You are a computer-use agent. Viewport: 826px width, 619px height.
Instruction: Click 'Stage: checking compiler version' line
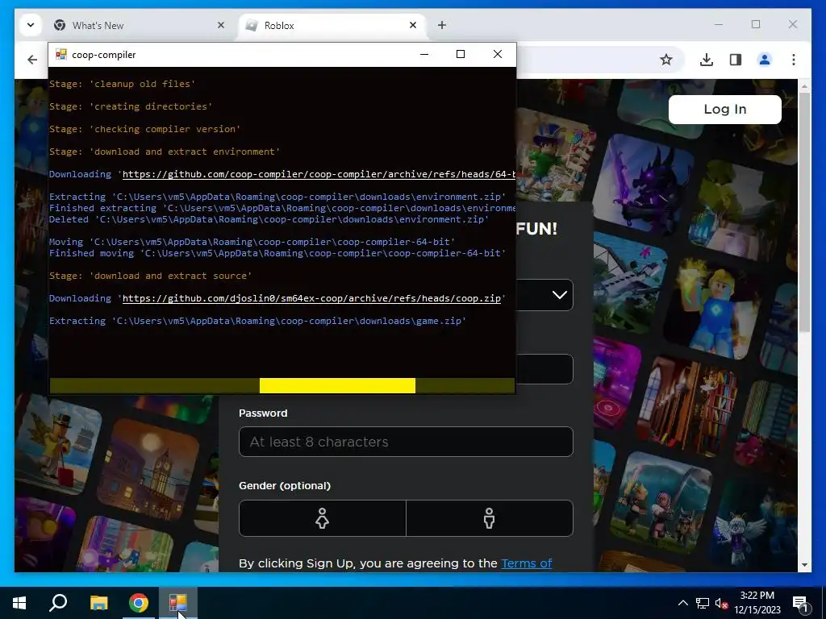coord(145,129)
